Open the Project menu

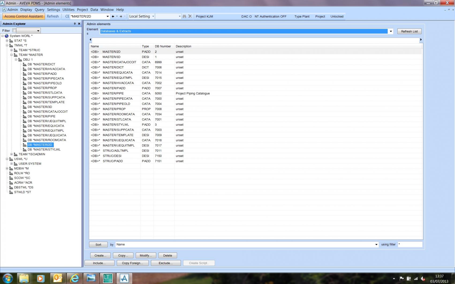pyautogui.click(x=82, y=10)
